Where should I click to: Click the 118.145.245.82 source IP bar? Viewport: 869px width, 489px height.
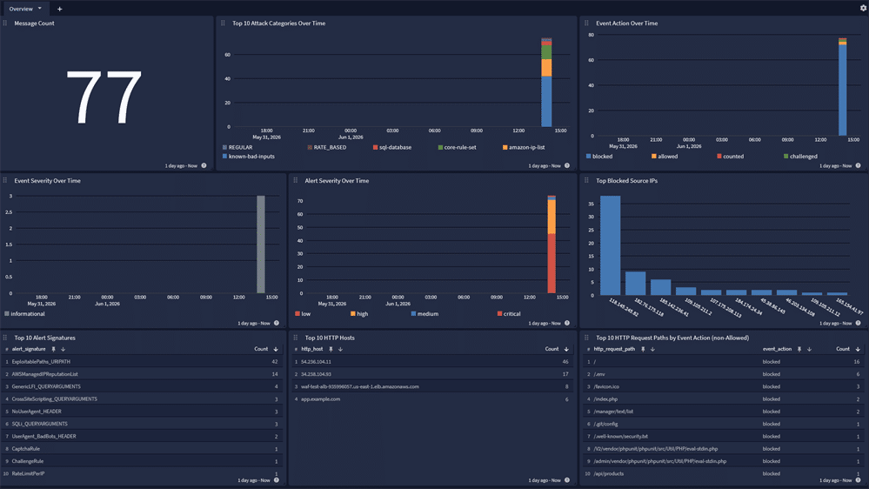click(610, 245)
